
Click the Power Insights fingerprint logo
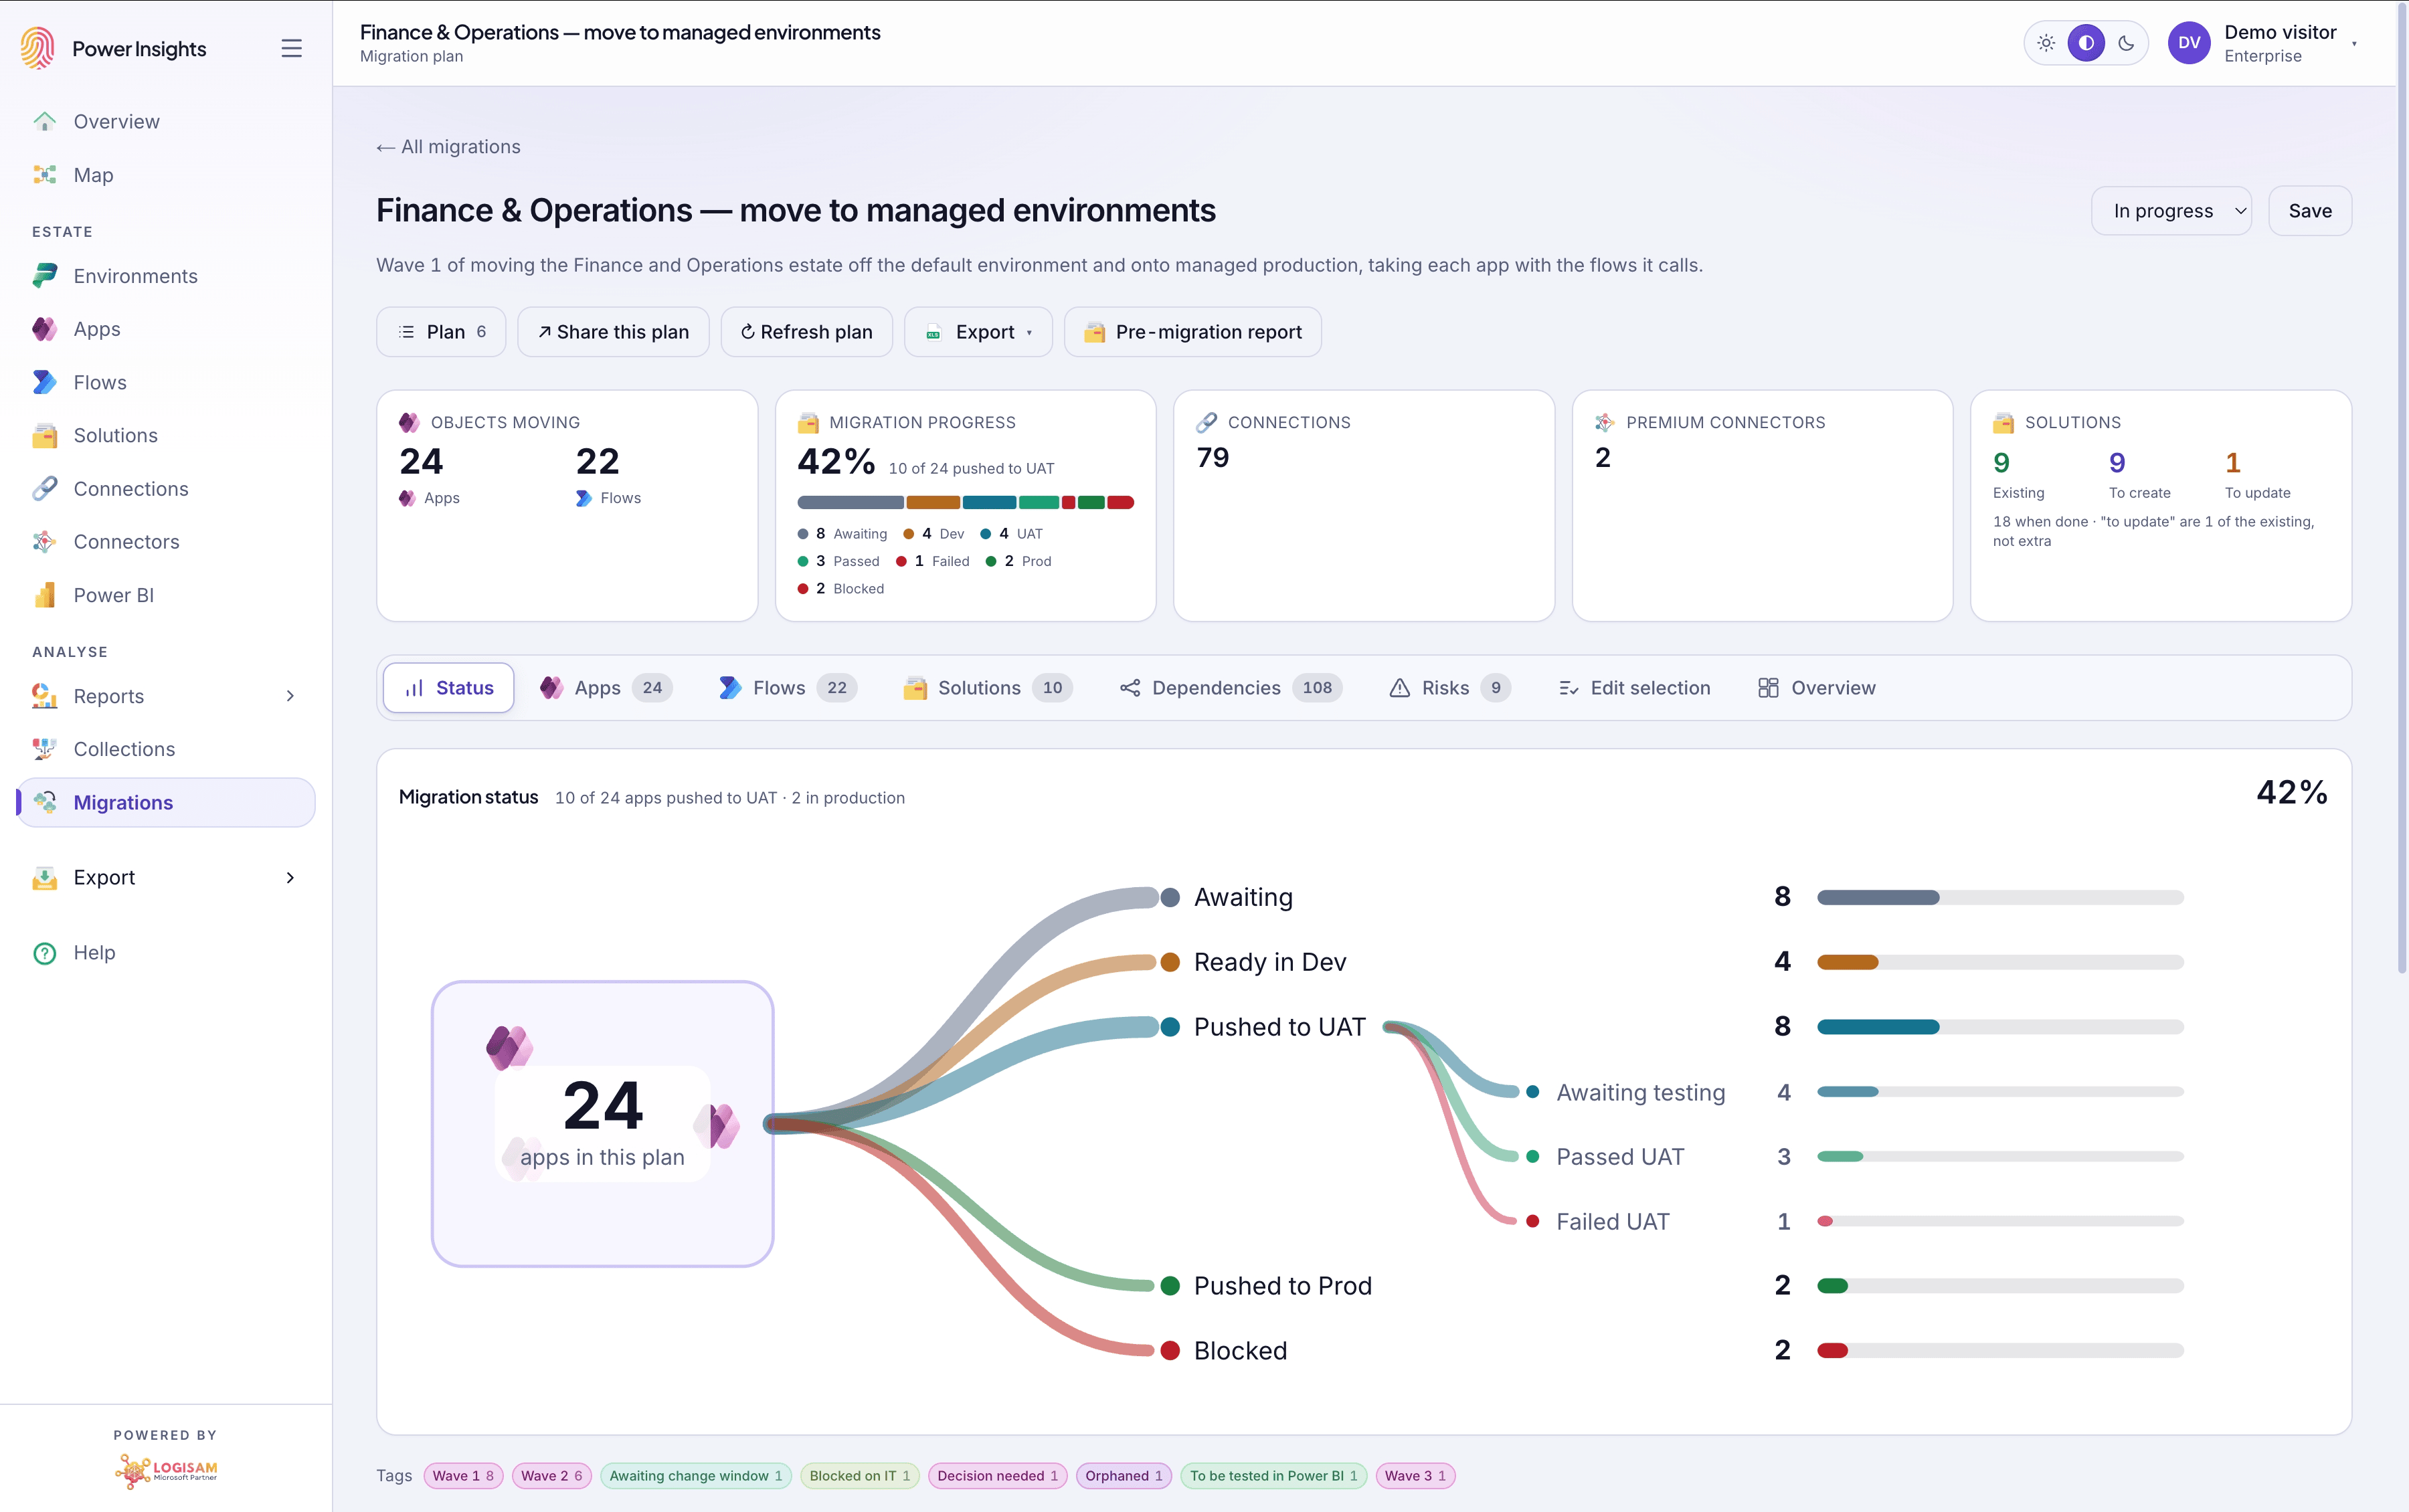coord(37,48)
